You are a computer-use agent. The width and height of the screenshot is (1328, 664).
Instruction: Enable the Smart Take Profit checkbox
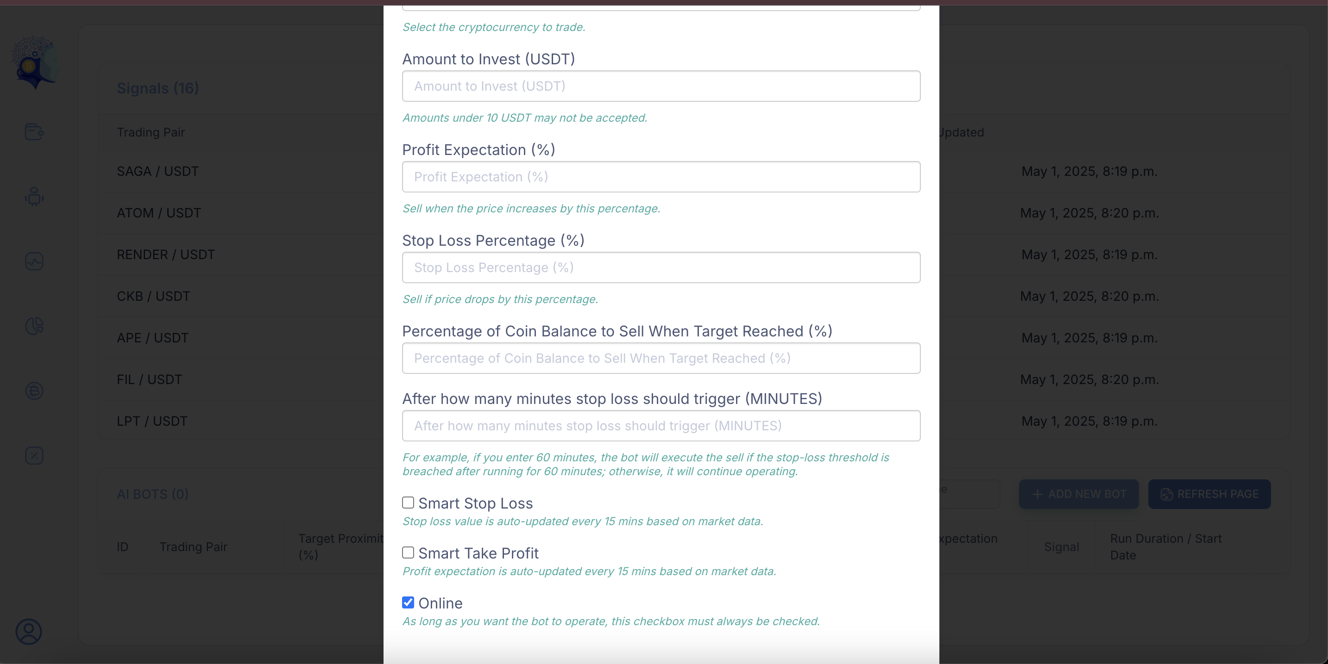pyautogui.click(x=408, y=553)
